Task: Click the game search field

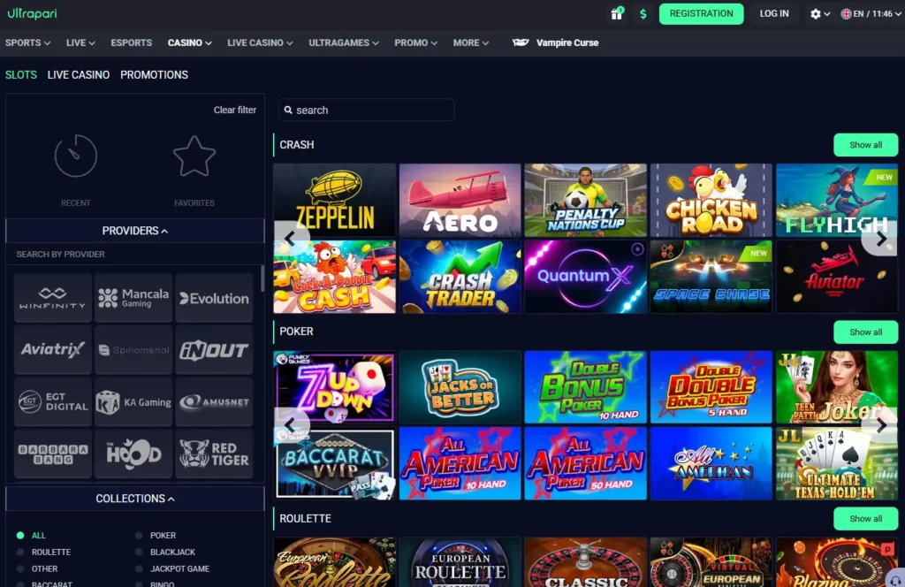Action: point(367,110)
